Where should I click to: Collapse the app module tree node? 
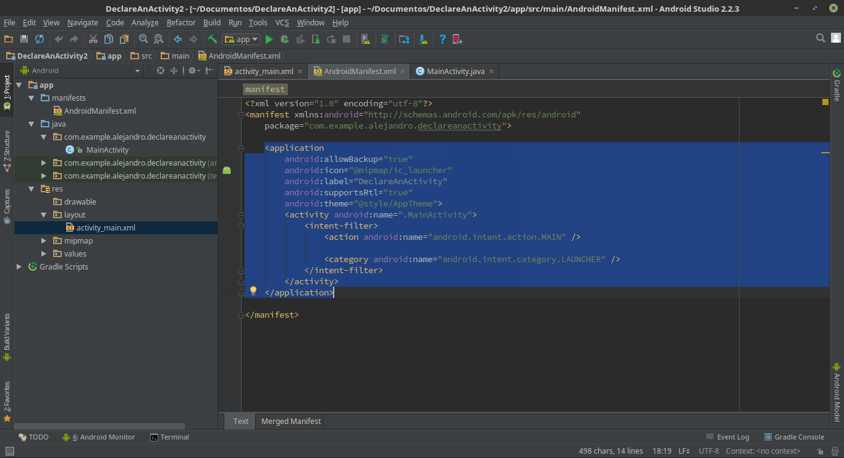tap(19, 85)
